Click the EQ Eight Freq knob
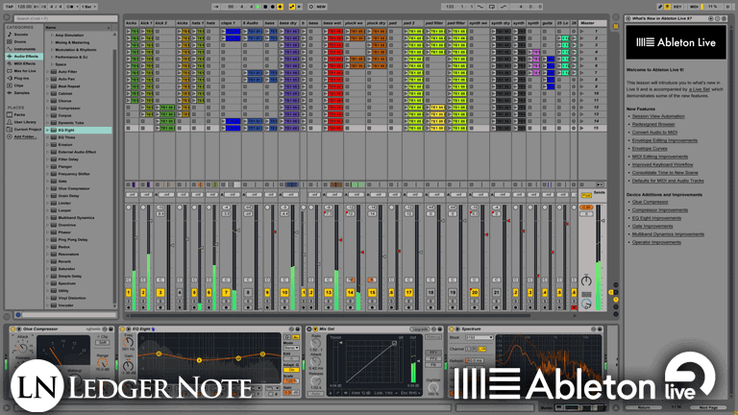The height and width of the screenshot is (415, 738). (128, 342)
